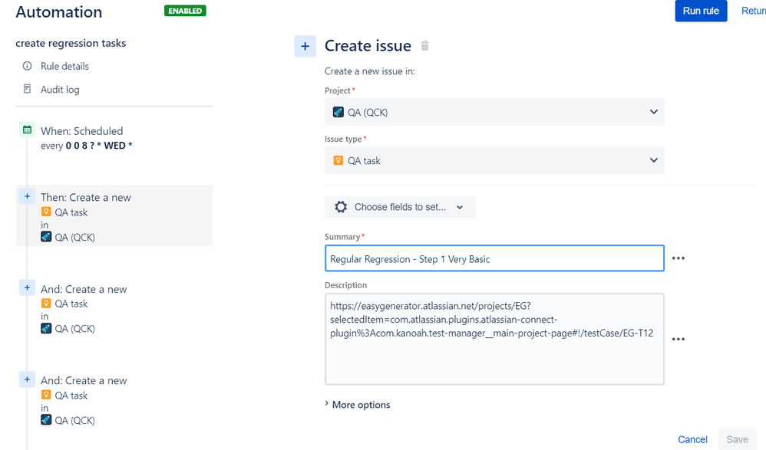Click the text Create a new issue in:

370,71
